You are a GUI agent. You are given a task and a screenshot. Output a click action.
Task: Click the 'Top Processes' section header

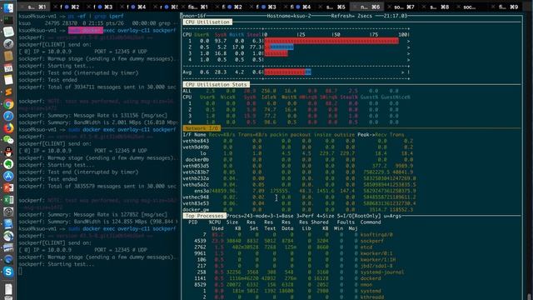tap(204, 216)
